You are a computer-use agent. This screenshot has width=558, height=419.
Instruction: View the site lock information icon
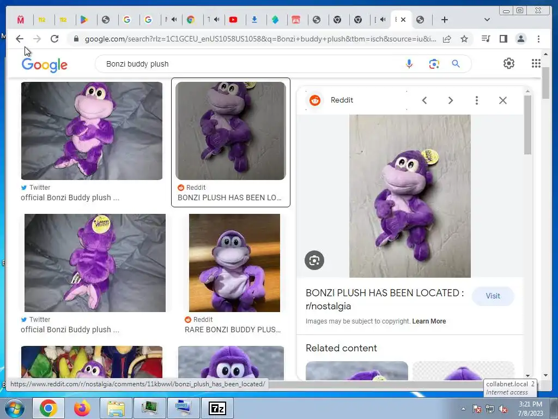point(76,39)
